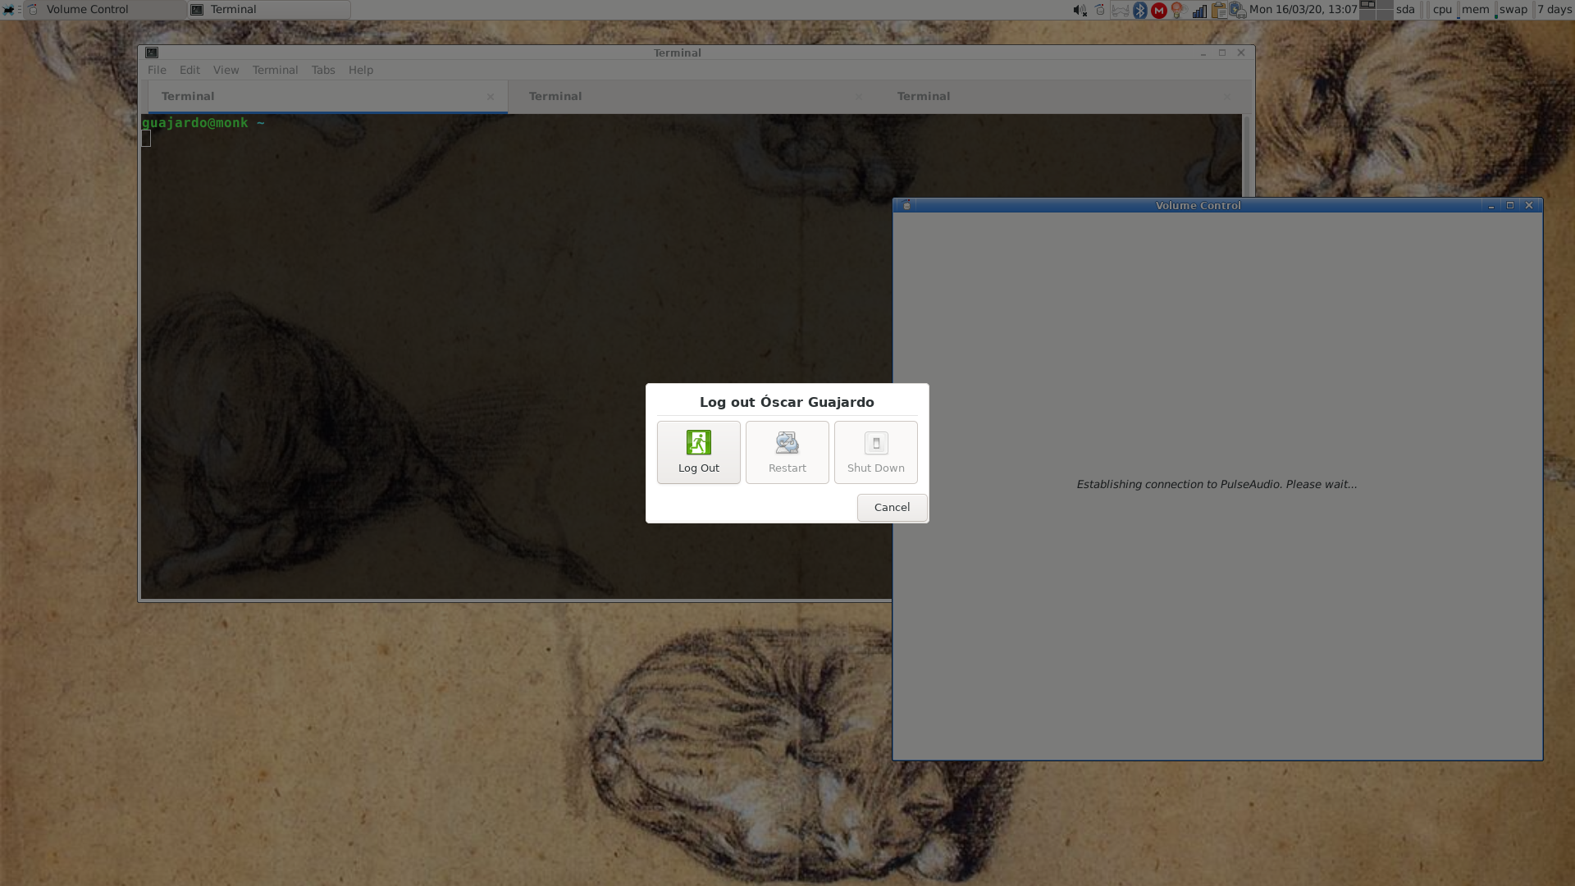The height and width of the screenshot is (886, 1575).
Task: Open the File menu in Terminal
Action: [157, 70]
